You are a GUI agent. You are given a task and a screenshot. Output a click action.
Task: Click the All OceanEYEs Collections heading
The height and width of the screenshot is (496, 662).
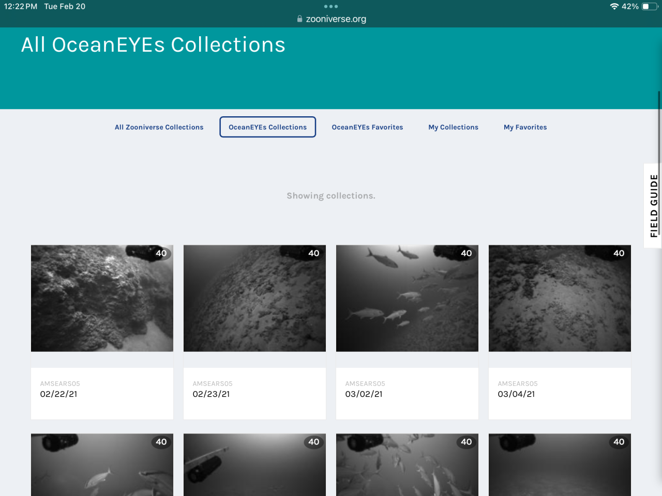[153, 45]
